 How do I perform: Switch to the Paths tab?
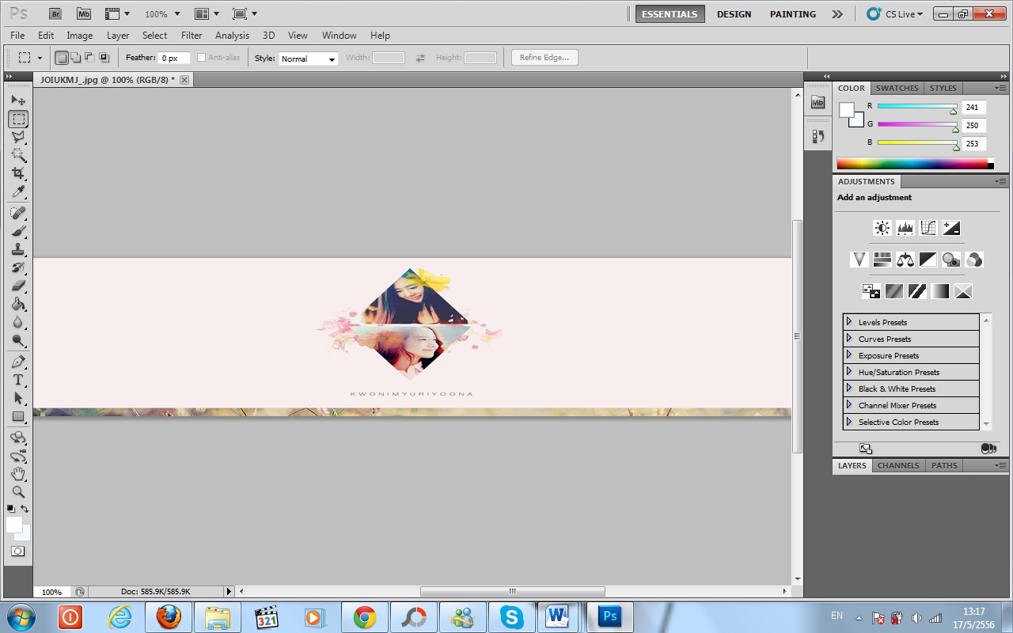(x=944, y=465)
